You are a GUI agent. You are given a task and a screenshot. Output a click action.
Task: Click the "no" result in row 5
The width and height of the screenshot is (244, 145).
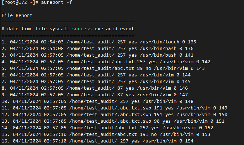pos(130,68)
